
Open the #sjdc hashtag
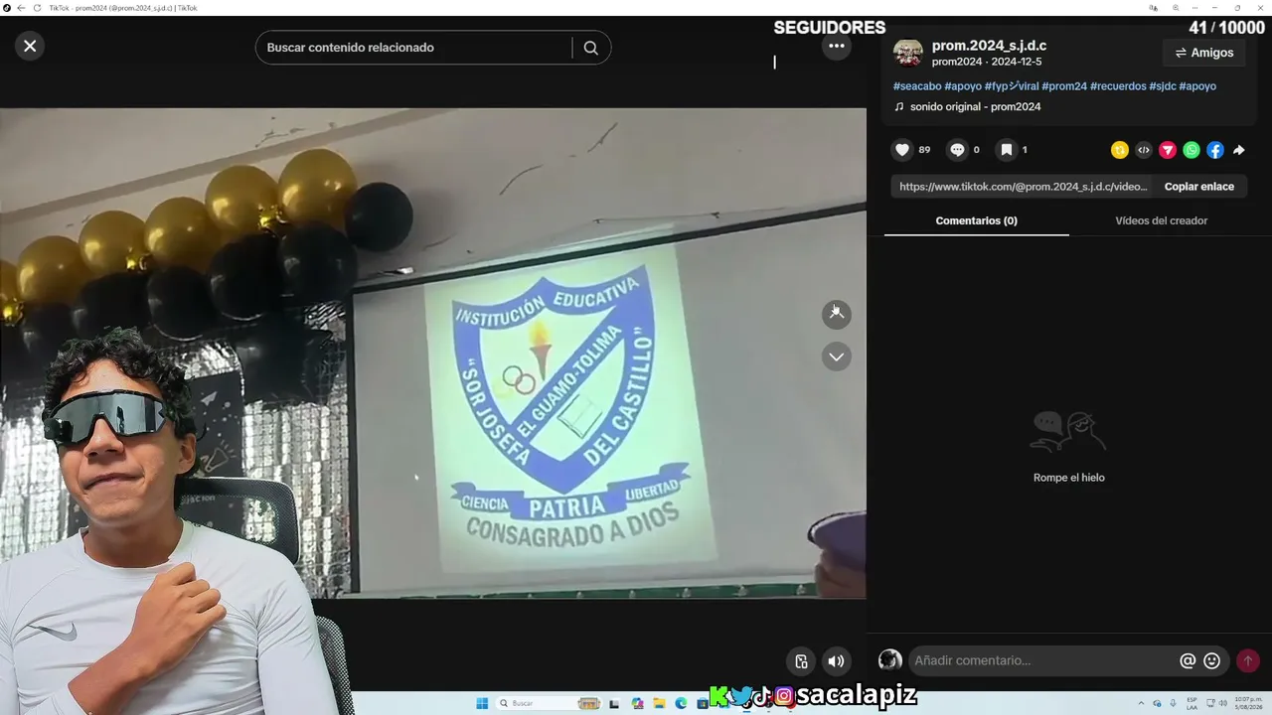[x=1163, y=86]
